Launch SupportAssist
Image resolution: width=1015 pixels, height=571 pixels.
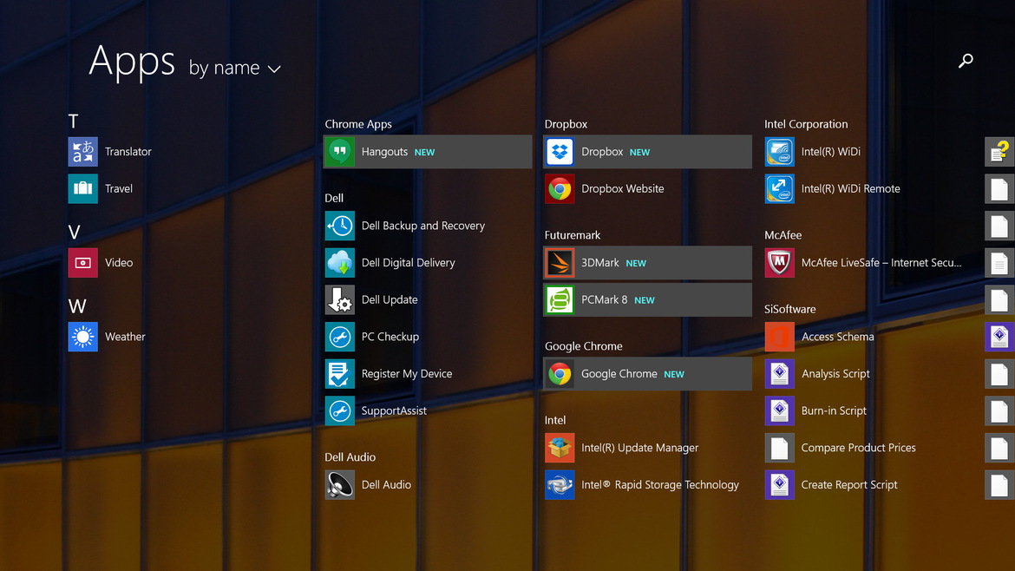coord(377,410)
